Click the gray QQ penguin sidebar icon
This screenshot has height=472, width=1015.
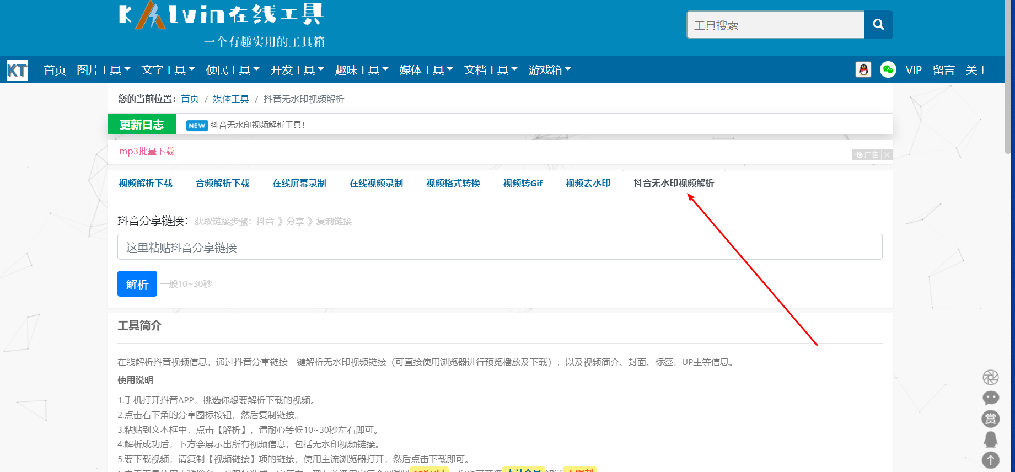pos(990,439)
